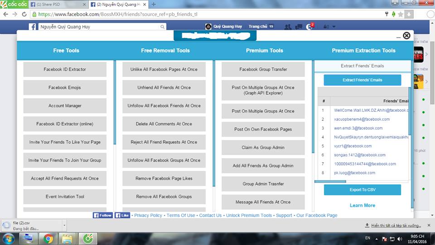The image size is (435, 245).
Task: Open notifications globe icon with badge
Action: [x=309, y=27]
